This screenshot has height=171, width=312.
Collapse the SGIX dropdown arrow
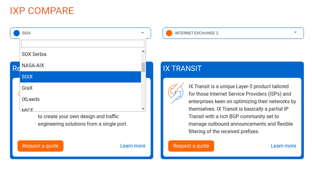pyautogui.click(x=142, y=33)
